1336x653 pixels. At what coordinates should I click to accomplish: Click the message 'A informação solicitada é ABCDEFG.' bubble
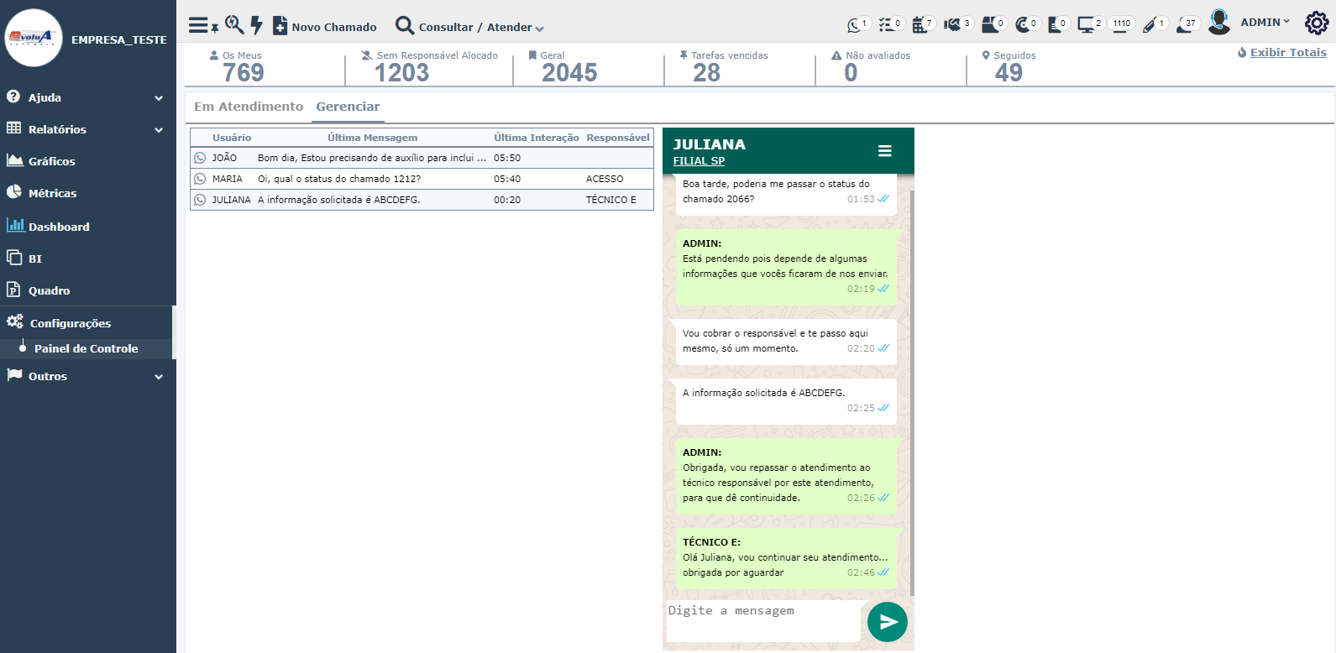tap(786, 400)
